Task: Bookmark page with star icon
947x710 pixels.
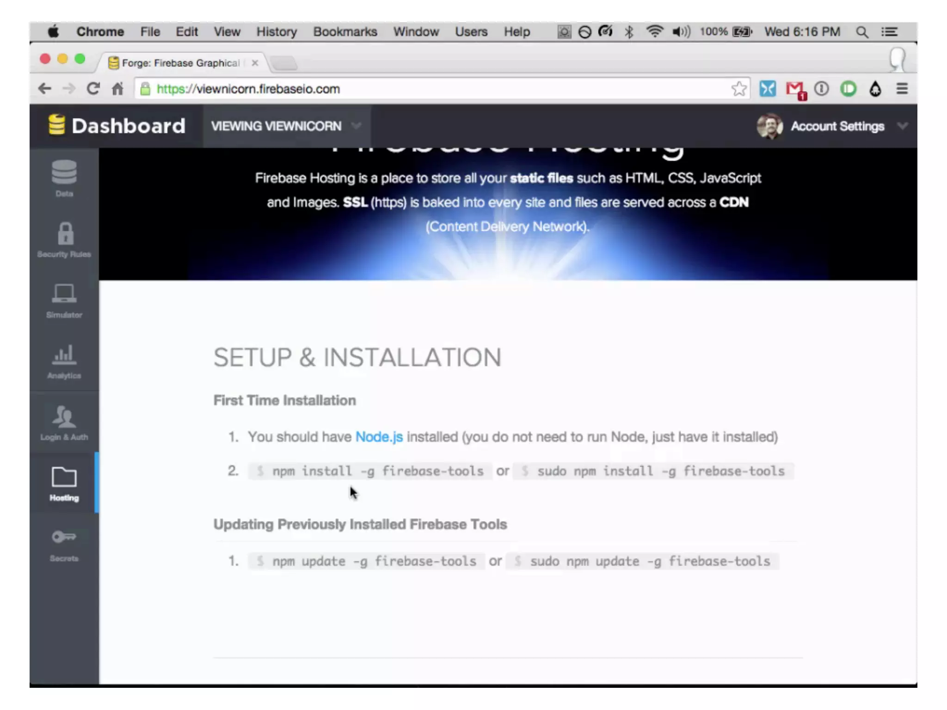Action: point(738,89)
